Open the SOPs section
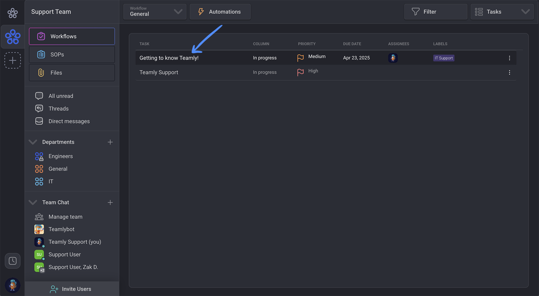Screen dimensions: 539x296 click(x=72, y=54)
